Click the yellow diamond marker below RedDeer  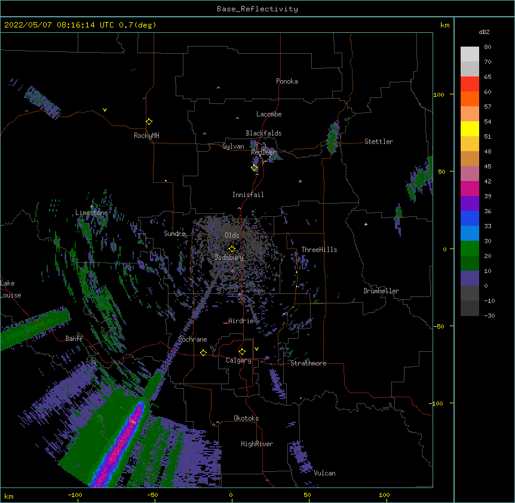(x=255, y=168)
